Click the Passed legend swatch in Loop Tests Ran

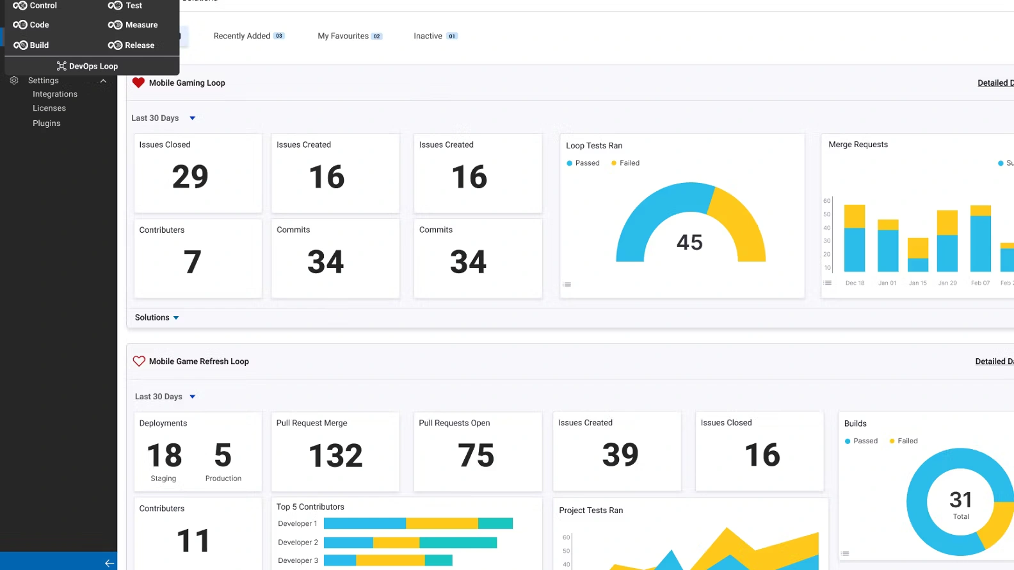click(569, 163)
